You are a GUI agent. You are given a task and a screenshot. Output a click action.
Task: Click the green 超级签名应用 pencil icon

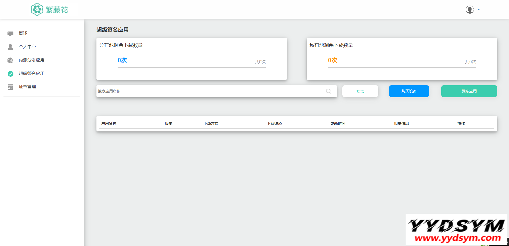[10, 74]
